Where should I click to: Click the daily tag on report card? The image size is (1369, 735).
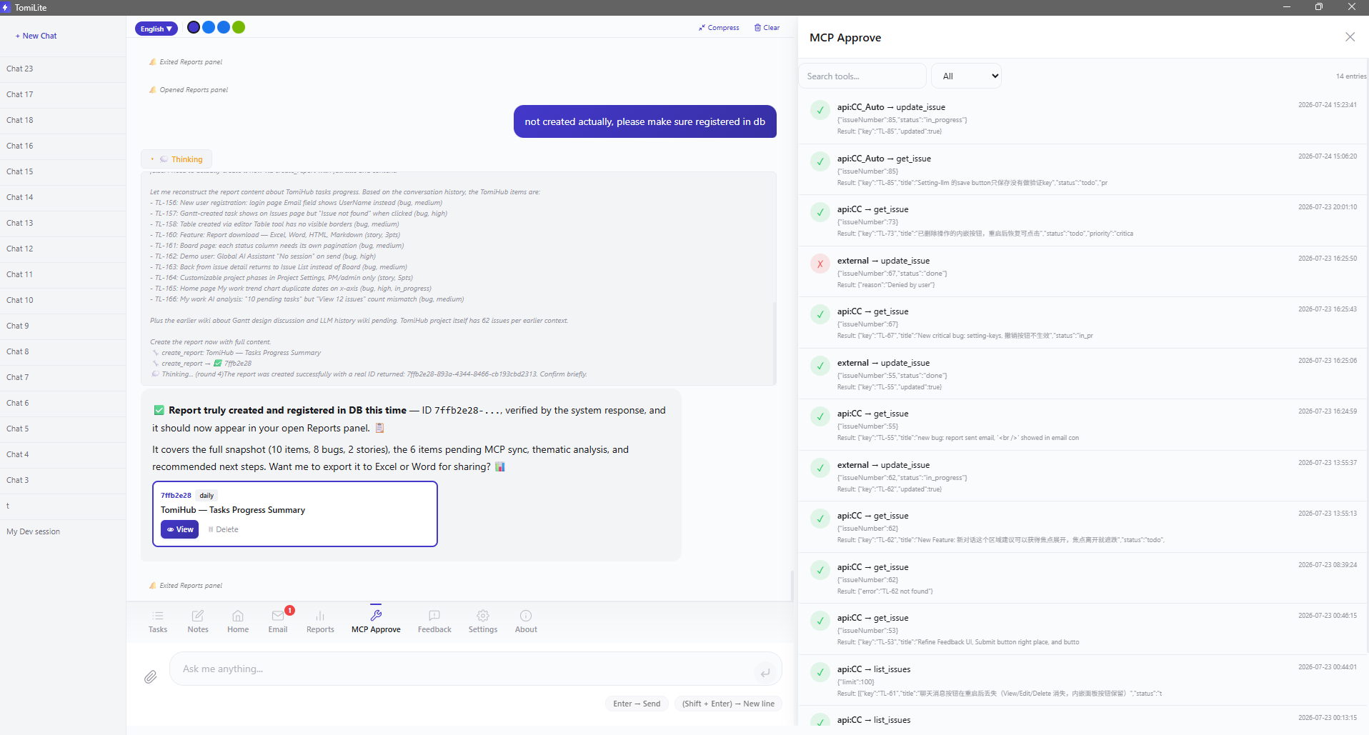pos(206,495)
